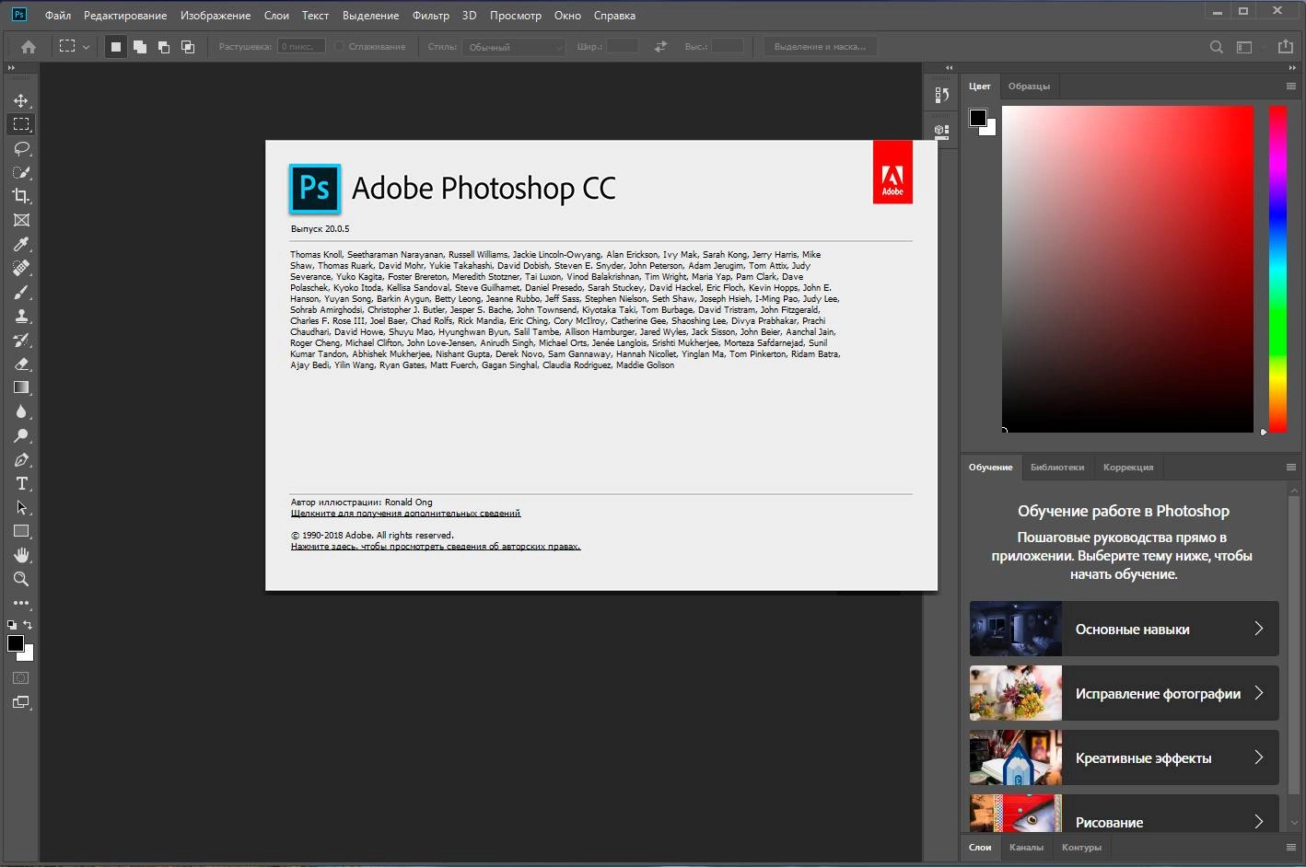The width and height of the screenshot is (1306, 867).
Task: Select the Eyedropper tool
Action: pyautogui.click(x=21, y=244)
